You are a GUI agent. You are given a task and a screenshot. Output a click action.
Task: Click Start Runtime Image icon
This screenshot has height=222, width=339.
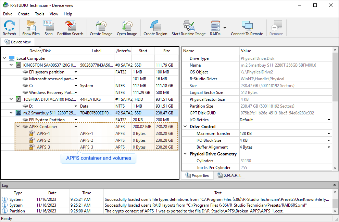(189, 28)
